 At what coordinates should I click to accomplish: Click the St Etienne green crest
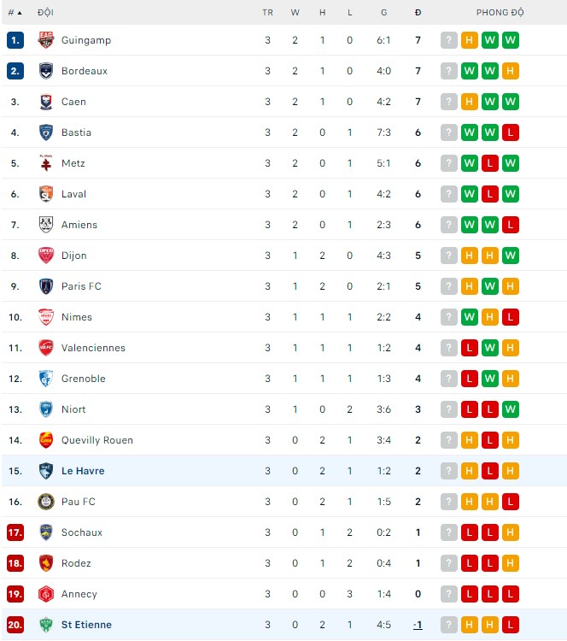(x=46, y=625)
